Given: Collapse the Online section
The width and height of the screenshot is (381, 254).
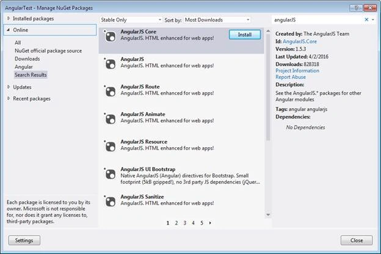Looking at the screenshot, I should coord(9,30).
